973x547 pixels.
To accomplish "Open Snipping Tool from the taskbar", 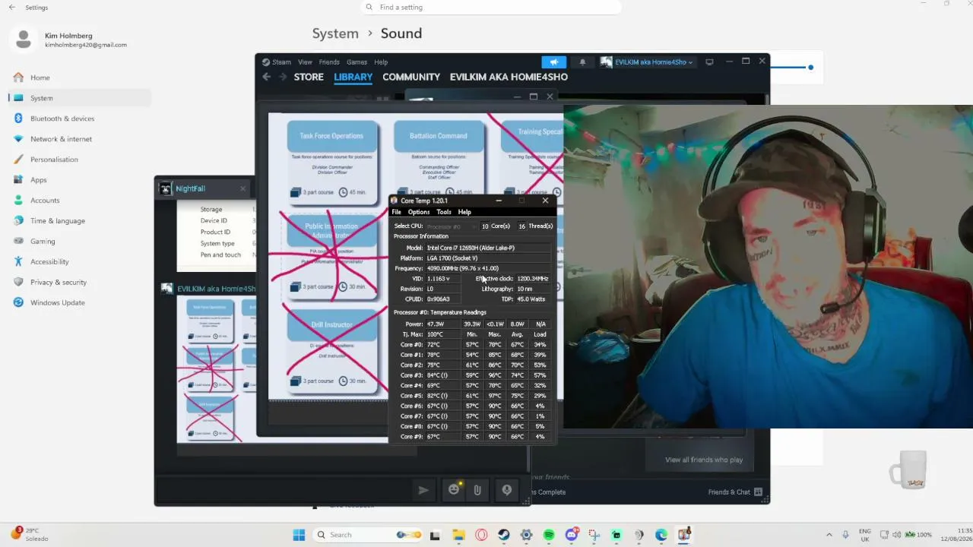I will pyautogui.click(x=594, y=535).
